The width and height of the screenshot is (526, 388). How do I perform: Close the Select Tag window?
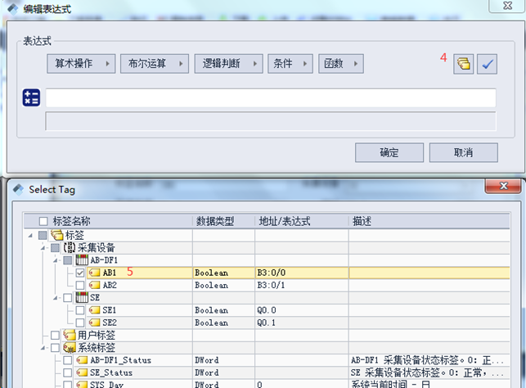point(503,186)
